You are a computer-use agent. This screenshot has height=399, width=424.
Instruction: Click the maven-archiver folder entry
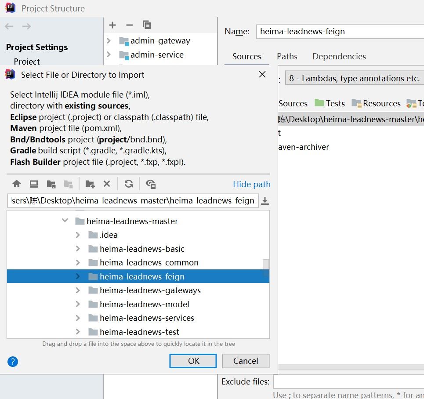point(304,147)
